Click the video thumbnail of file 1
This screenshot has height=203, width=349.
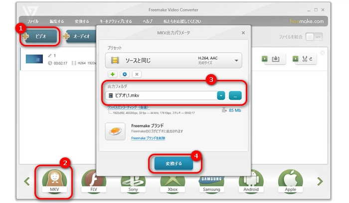point(34,59)
